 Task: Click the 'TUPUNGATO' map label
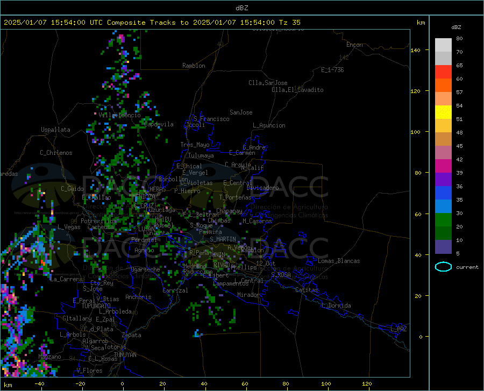tap(96, 306)
